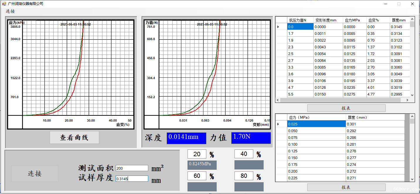Screen dimensions: 420x194
Task: Click scroll-down arrow of upper table
Action: pos(412,95)
